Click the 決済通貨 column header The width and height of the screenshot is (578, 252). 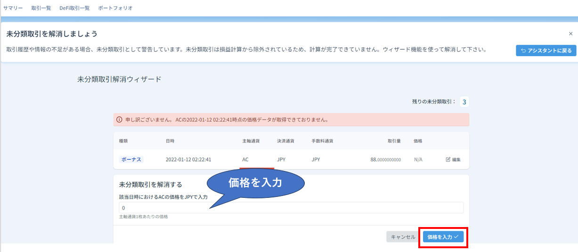point(286,141)
